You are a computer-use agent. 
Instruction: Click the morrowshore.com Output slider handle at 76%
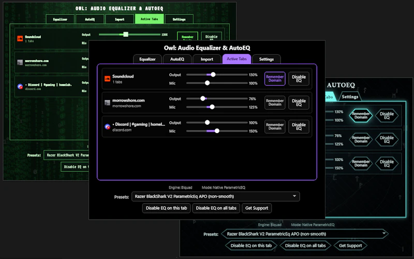tap(202, 98)
